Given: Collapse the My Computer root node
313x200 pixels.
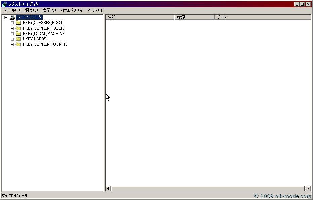Looking at the screenshot, I should pyautogui.click(x=6, y=17).
